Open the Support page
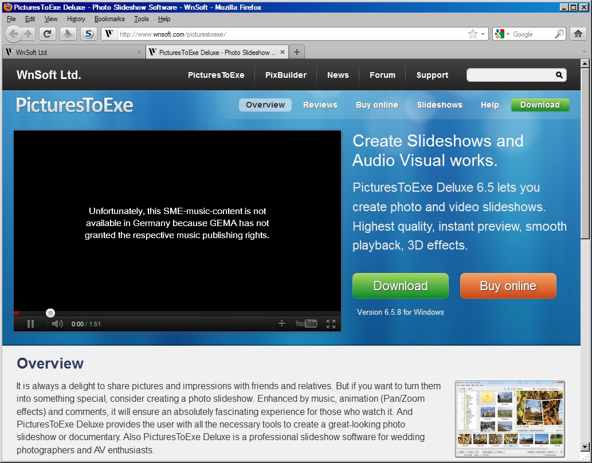This screenshot has height=463, width=592. 432,75
